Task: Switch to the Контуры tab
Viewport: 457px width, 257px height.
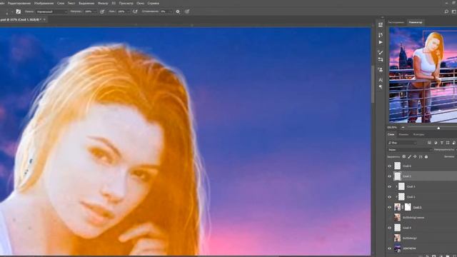Action: (x=418, y=134)
